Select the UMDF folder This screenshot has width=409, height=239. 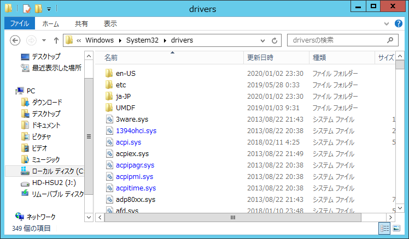coord(125,108)
